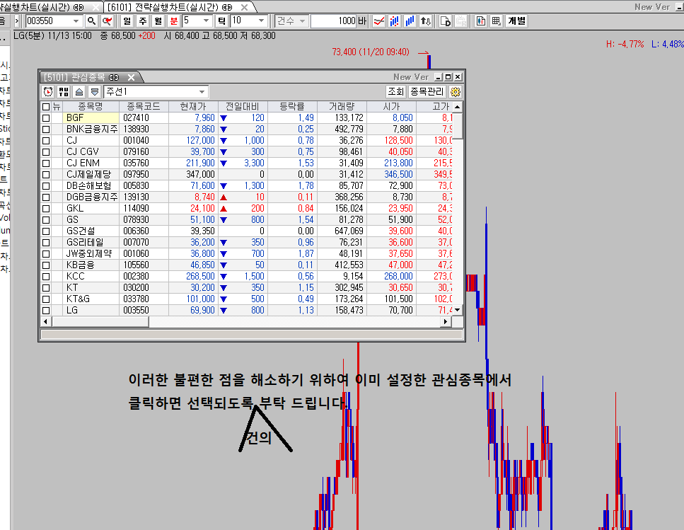The width and height of the screenshot is (684, 530).
Task: Click the up-arrow icon beside the 주선1 dropdown
Action: coord(79,92)
